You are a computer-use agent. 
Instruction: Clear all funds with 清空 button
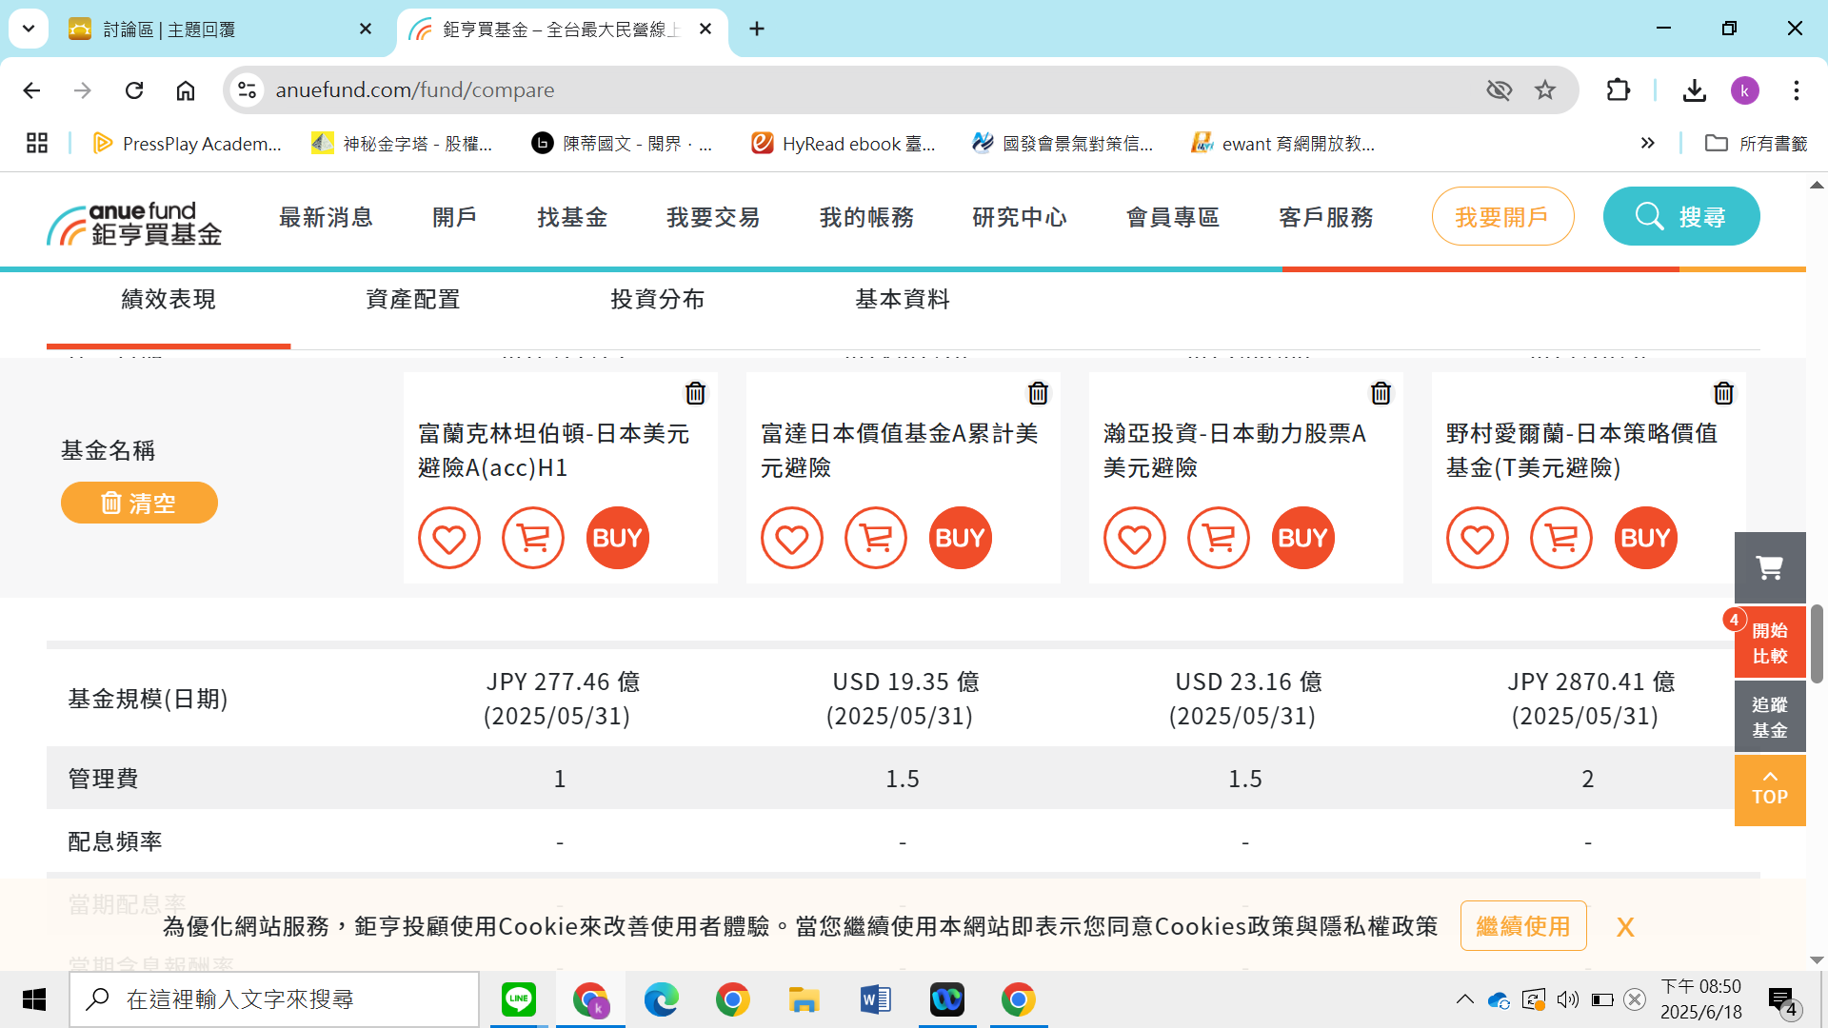tap(139, 503)
